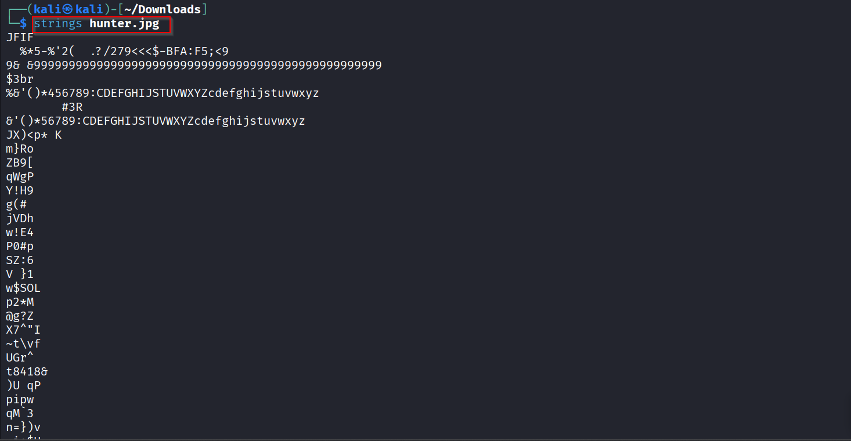
Task: Click the skull symbol in the prompt
Action: [x=68, y=10]
